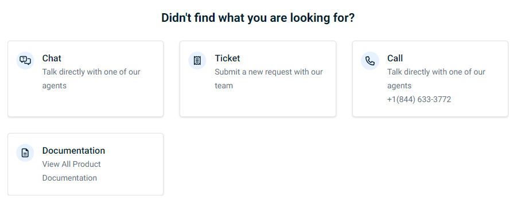This screenshot has width=517, height=207.
Task: Click the chat bubbles icon
Action: [x=25, y=61]
